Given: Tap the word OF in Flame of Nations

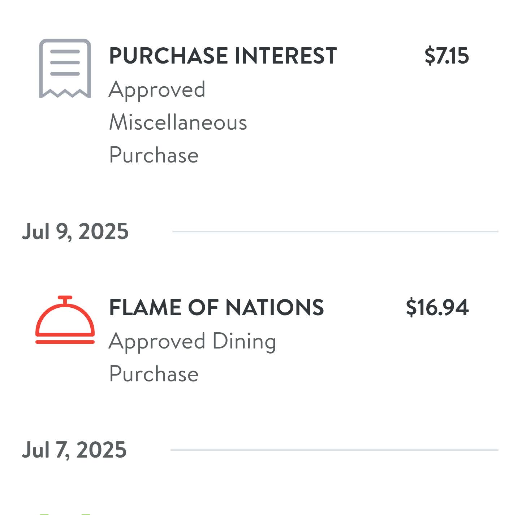Looking at the screenshot, I should click(203, 308).
